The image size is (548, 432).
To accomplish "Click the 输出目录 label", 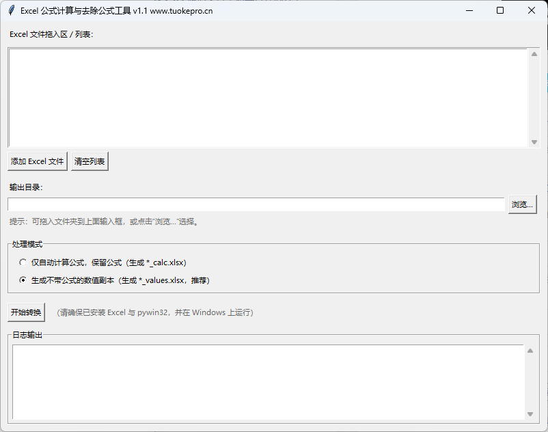I will (26, 187).
